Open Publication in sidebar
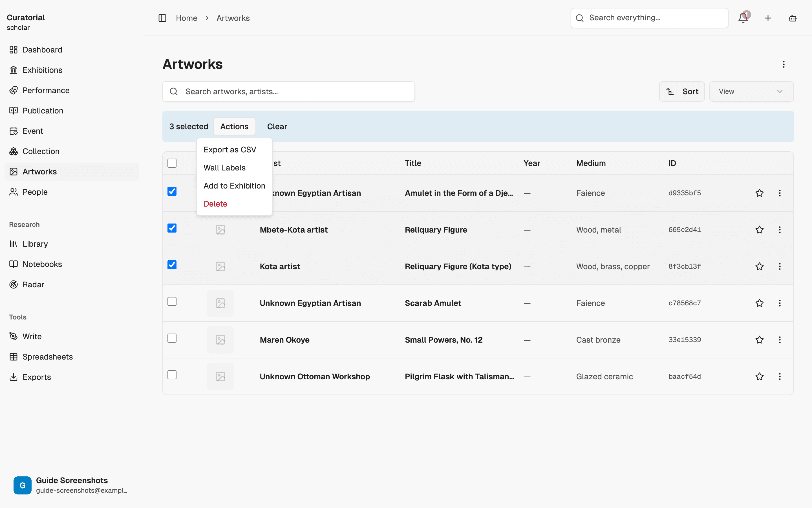Screen dimensions: 812x508 pos(72,111)
